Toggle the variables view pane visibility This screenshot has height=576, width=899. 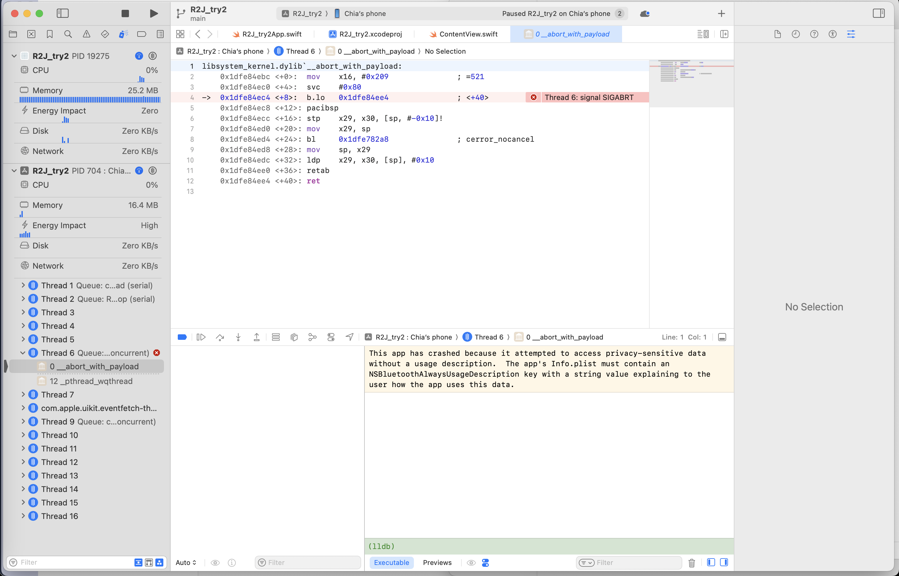[x=711, y=563]
